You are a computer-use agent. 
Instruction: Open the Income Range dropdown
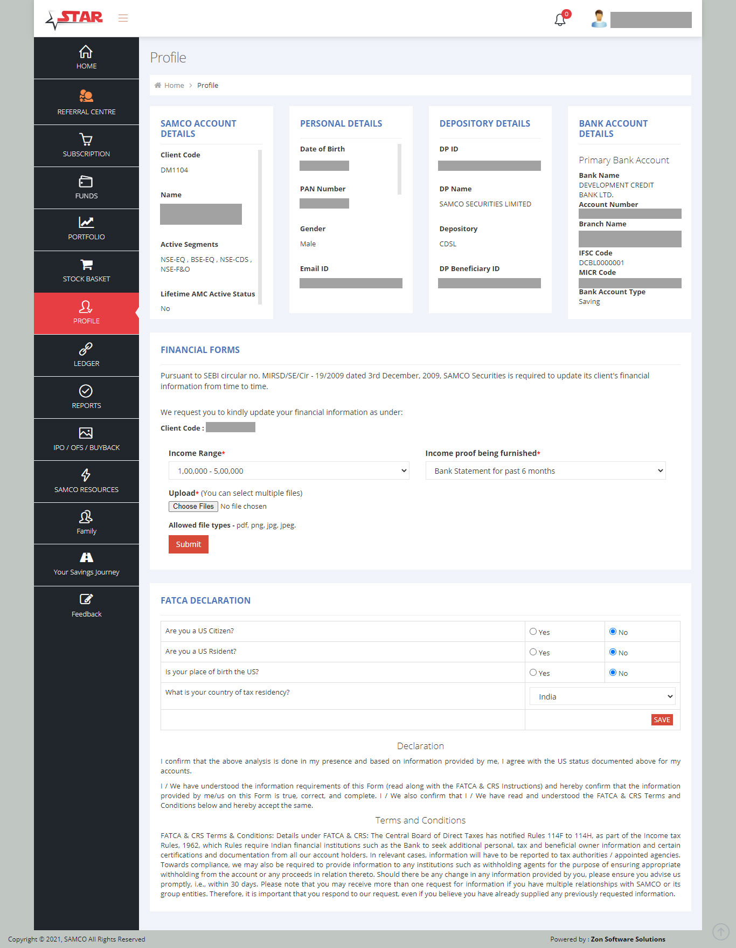tap(289, 470)
